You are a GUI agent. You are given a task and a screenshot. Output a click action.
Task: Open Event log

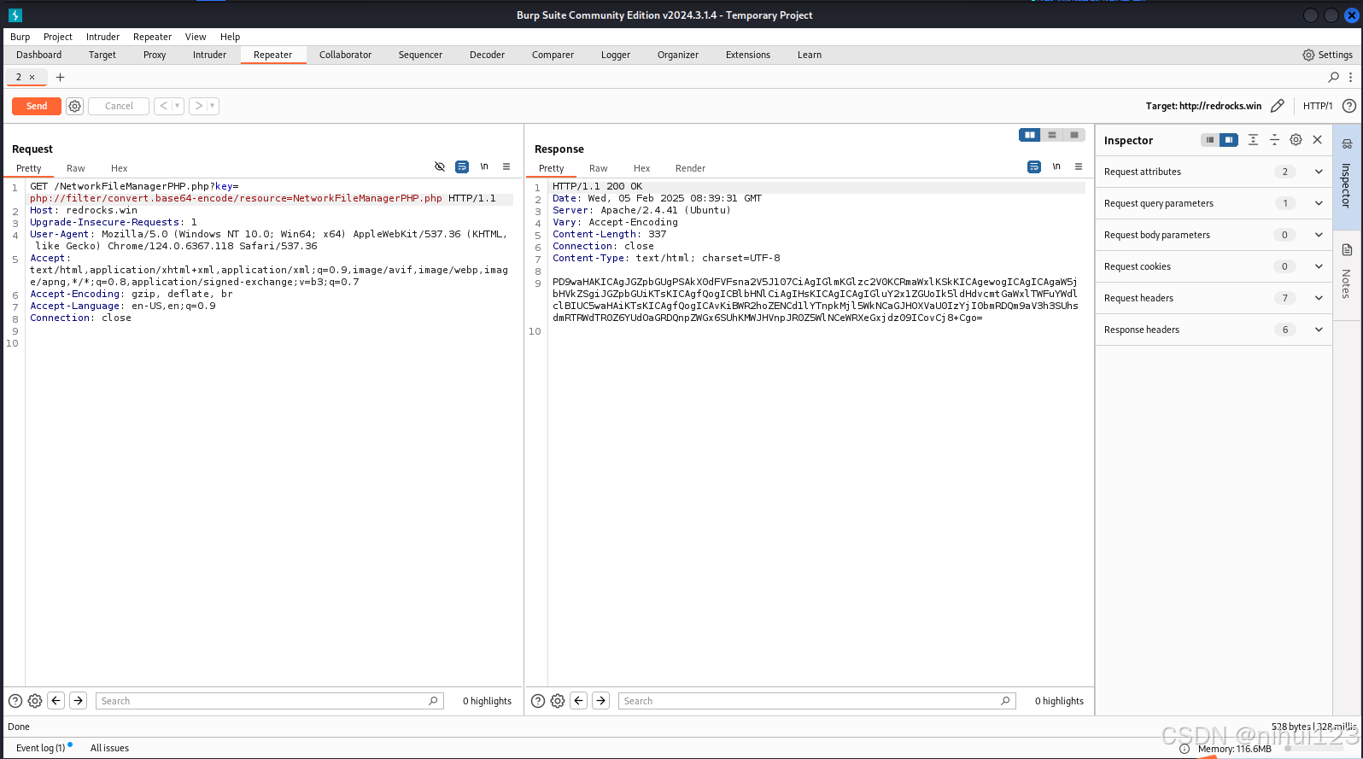[40, 748]
